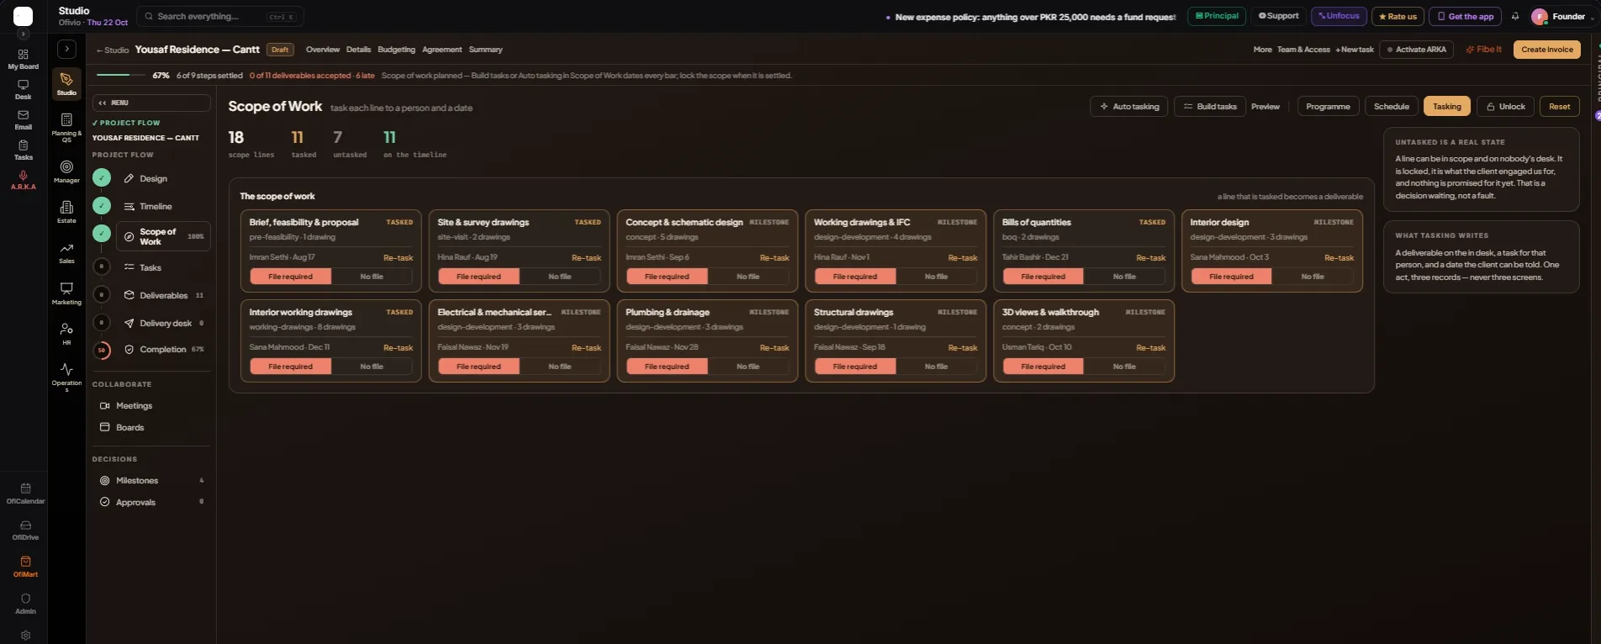Open the OfiMart shop icon
Image resolution: width=1601 pixels, height=644 pixels.
pos(25,567)
